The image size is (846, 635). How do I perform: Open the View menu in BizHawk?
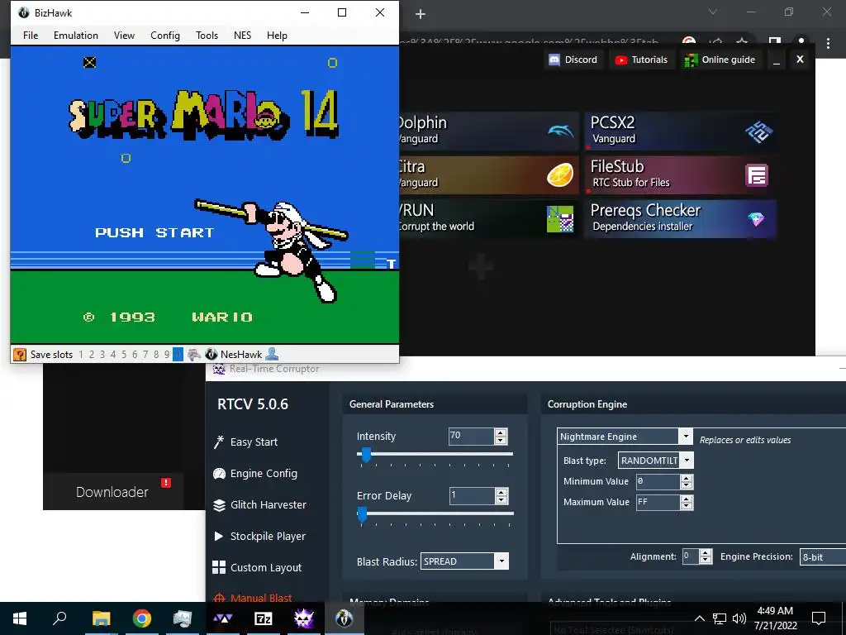124,35
